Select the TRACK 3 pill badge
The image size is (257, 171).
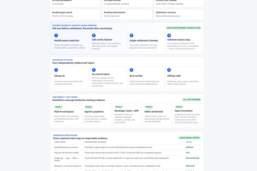[x=119, y=107]
